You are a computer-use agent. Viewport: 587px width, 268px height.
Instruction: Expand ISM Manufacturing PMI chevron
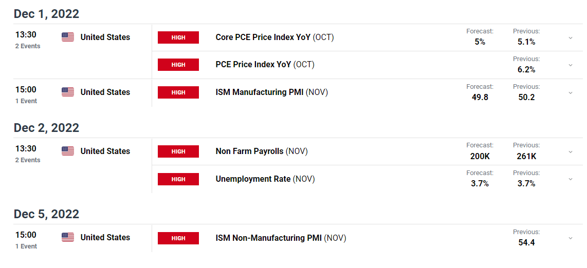(x=571, y=93)
